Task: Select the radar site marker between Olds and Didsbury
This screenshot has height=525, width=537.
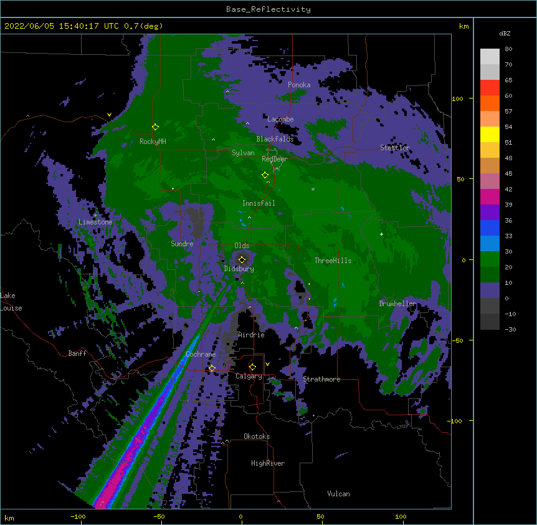Action: [242, 259]
